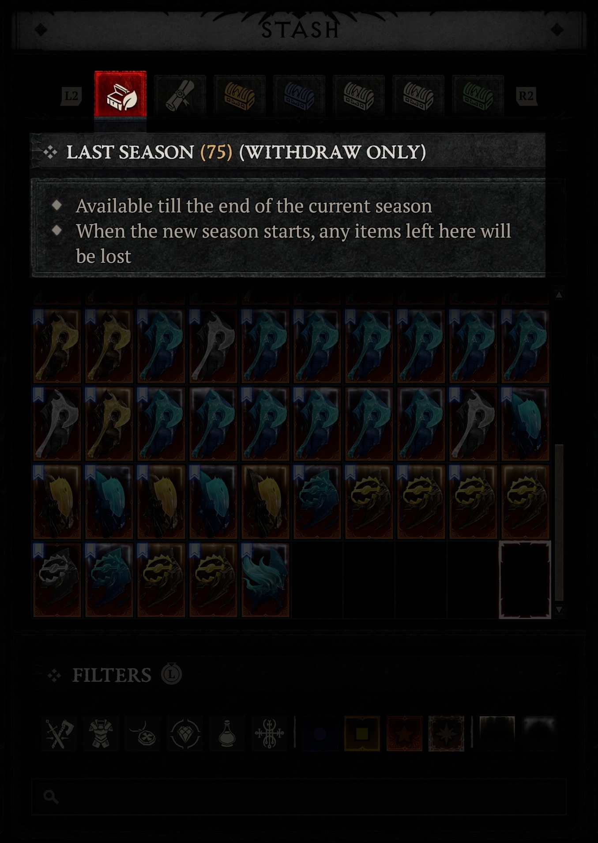
Task: Filter by orange legendary star swatch
Action: (404, 734)
